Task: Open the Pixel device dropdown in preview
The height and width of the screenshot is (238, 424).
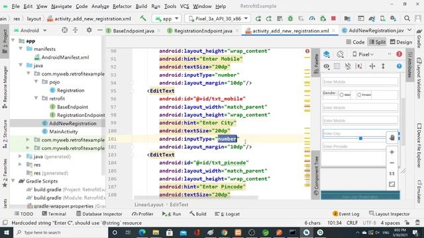Action: click(363, 54)
